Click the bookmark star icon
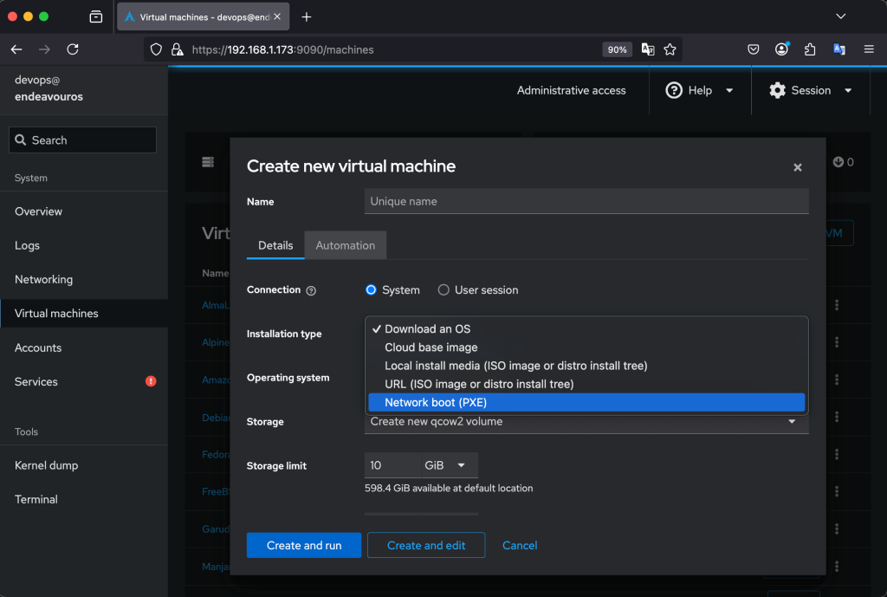This screenshot has height=597, width=887. pos(670,49)
